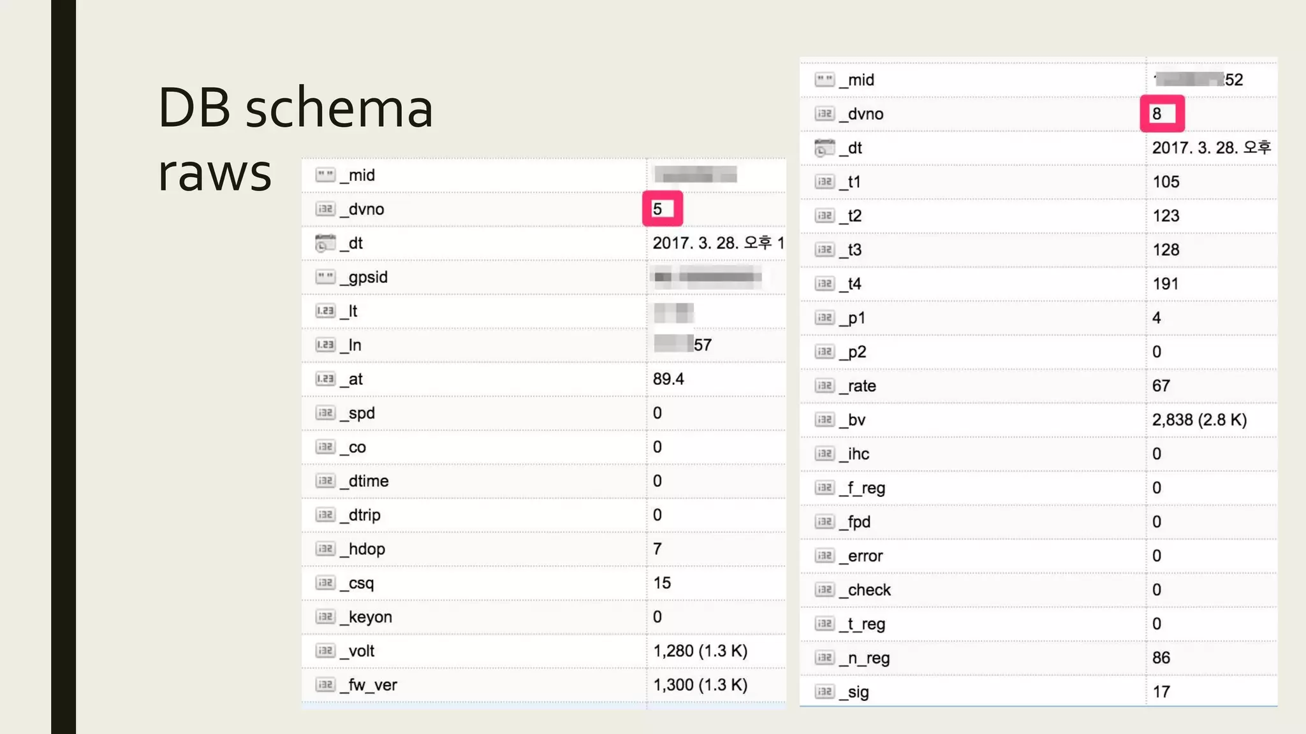Viewport: 1306px width, 734px height.
Task: Click the _rate value 67
Action: tap(1161, 385)
